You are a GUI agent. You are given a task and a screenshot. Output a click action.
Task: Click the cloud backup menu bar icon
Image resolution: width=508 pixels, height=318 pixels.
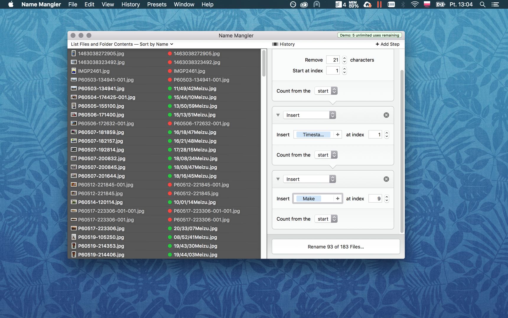(367, 4)
